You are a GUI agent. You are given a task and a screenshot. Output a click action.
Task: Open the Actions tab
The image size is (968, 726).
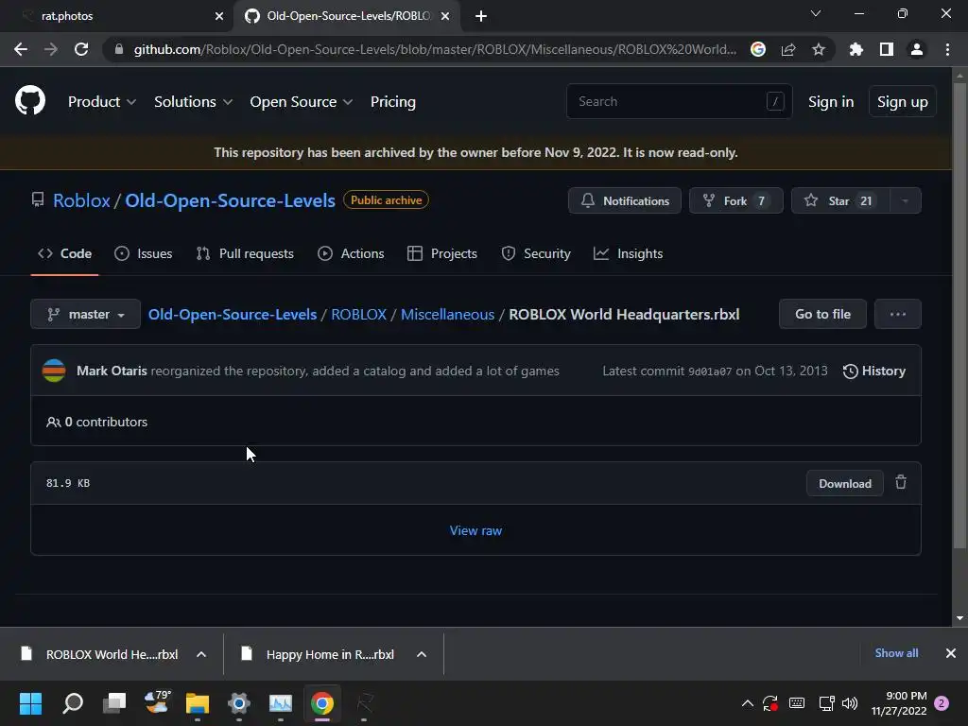coord(351,253)
